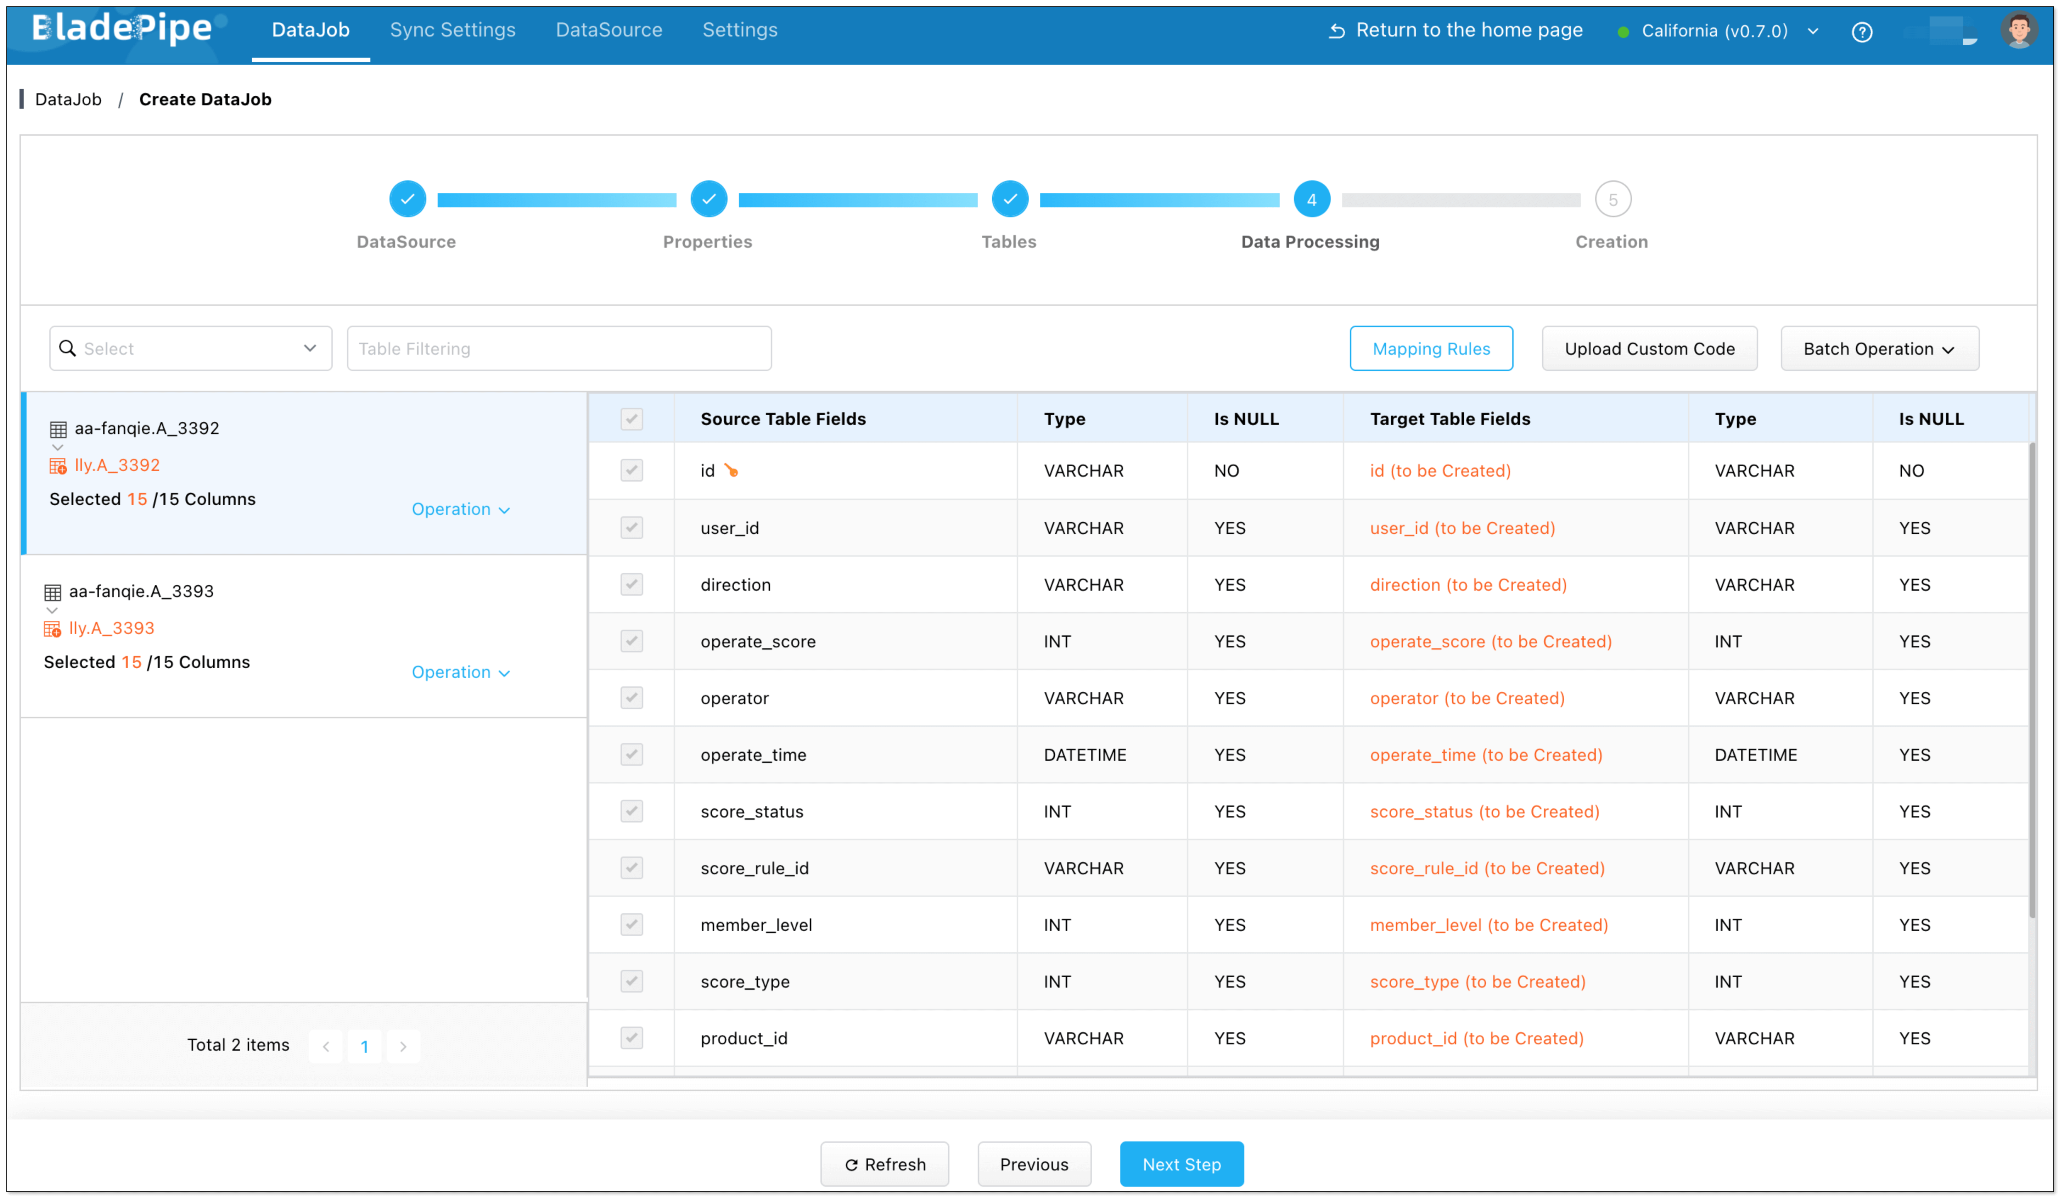Click the Table Filtering input field
Image resolution: width=2064 pixels, height=1202 pixels.
[559, 349]
